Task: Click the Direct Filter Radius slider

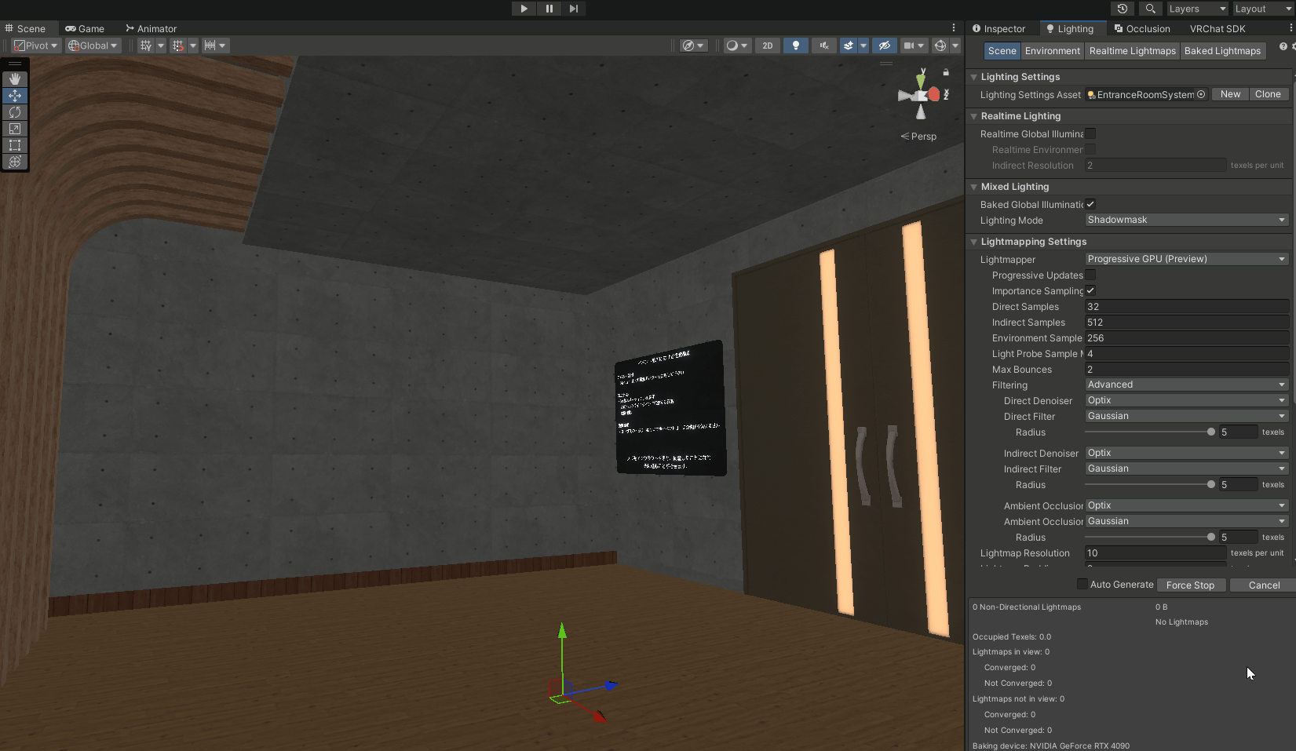Action: pos(1149,432)
